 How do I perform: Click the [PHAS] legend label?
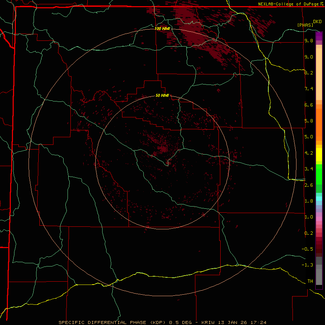click(x=305, y=25)
